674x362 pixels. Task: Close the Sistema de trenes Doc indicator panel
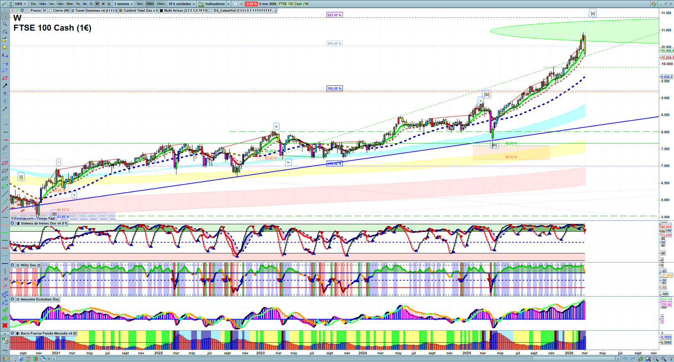point(13,224)
